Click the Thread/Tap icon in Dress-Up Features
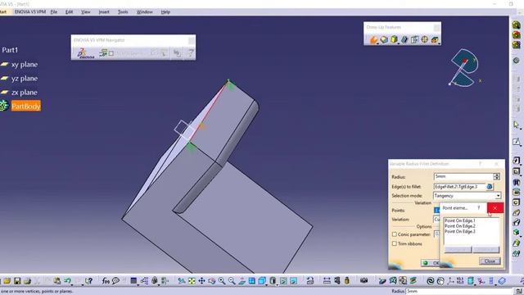 (x=424, y=39)
